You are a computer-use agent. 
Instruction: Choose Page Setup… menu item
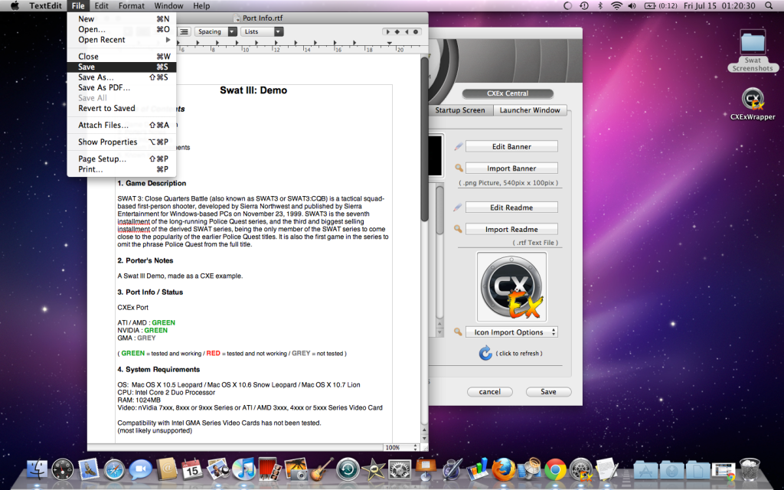[x=122, y=159]
